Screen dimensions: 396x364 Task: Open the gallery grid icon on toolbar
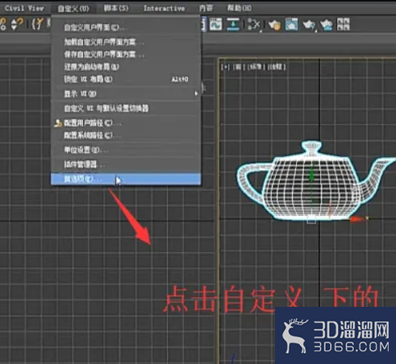point(344,24)
